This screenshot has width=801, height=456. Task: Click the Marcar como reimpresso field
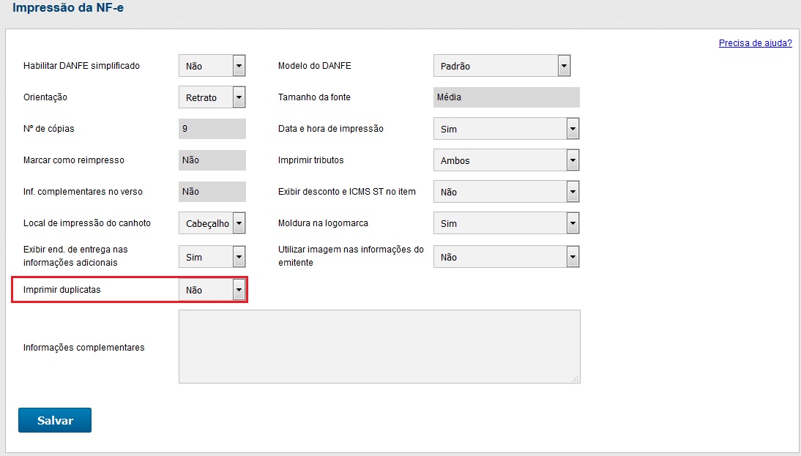point(212,160)
